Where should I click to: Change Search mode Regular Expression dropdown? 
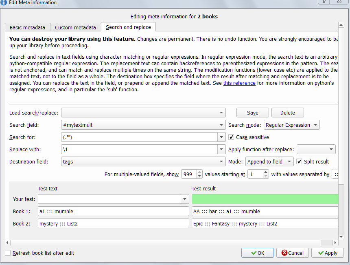(x=291, y=125)
